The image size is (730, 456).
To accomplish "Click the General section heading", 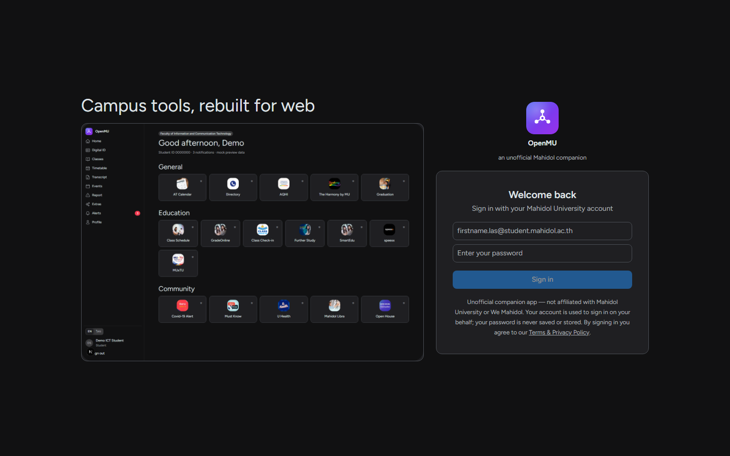I will [170, 167].
